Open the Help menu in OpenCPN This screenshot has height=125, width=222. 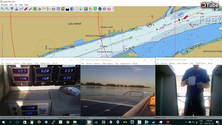coord(26,5)
